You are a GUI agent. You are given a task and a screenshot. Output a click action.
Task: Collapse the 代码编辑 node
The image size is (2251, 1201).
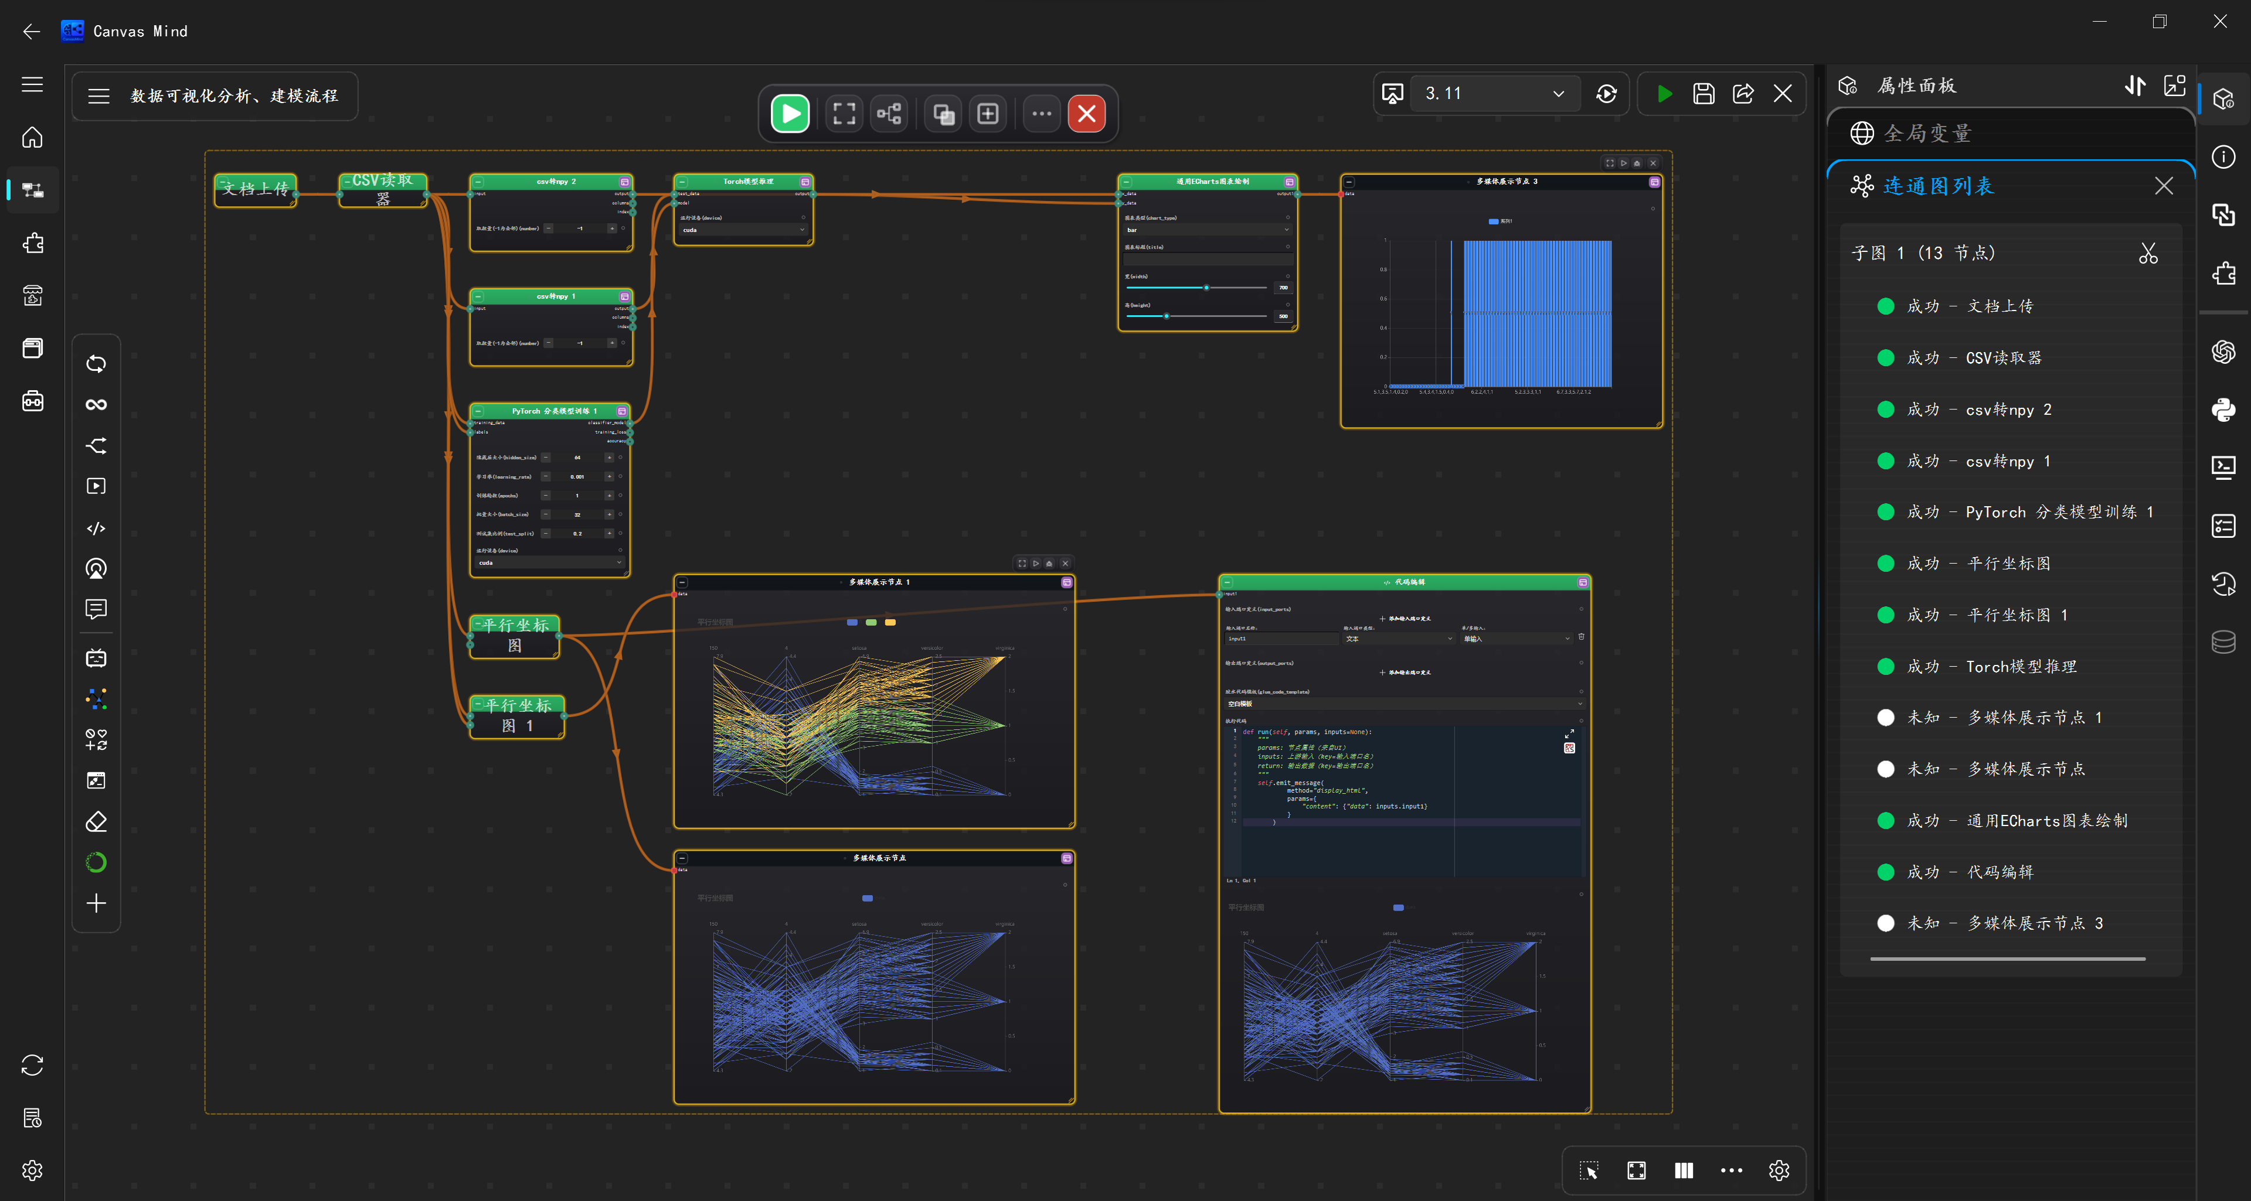pos(1227,582)
